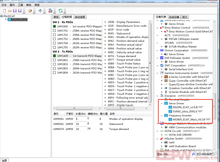220x162 pixels.
Task: Check the 16#1705 262nd receive PDO box
Action: [x=54, y=47]
